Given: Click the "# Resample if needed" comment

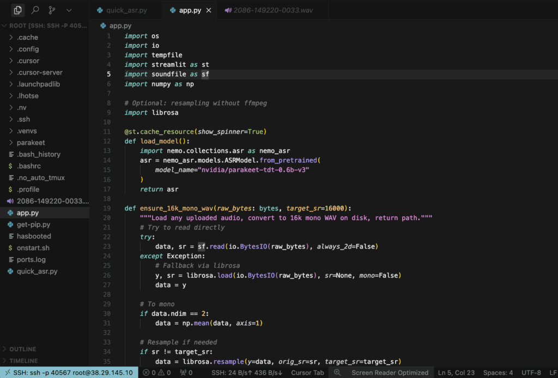Looking at the screenshot, I should tap(178, 343).
